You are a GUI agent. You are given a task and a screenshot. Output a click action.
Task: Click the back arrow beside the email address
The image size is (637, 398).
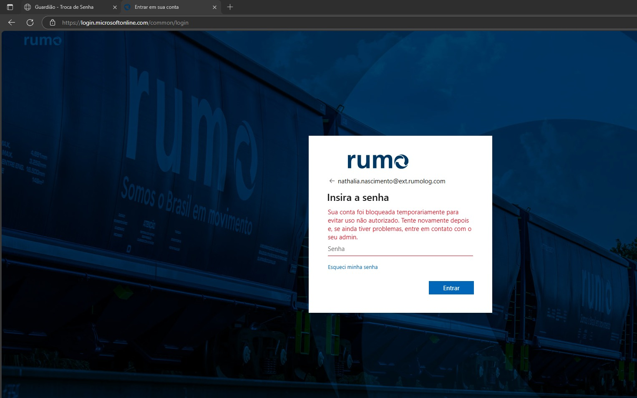pyautogui.click(x=332, y=181)
